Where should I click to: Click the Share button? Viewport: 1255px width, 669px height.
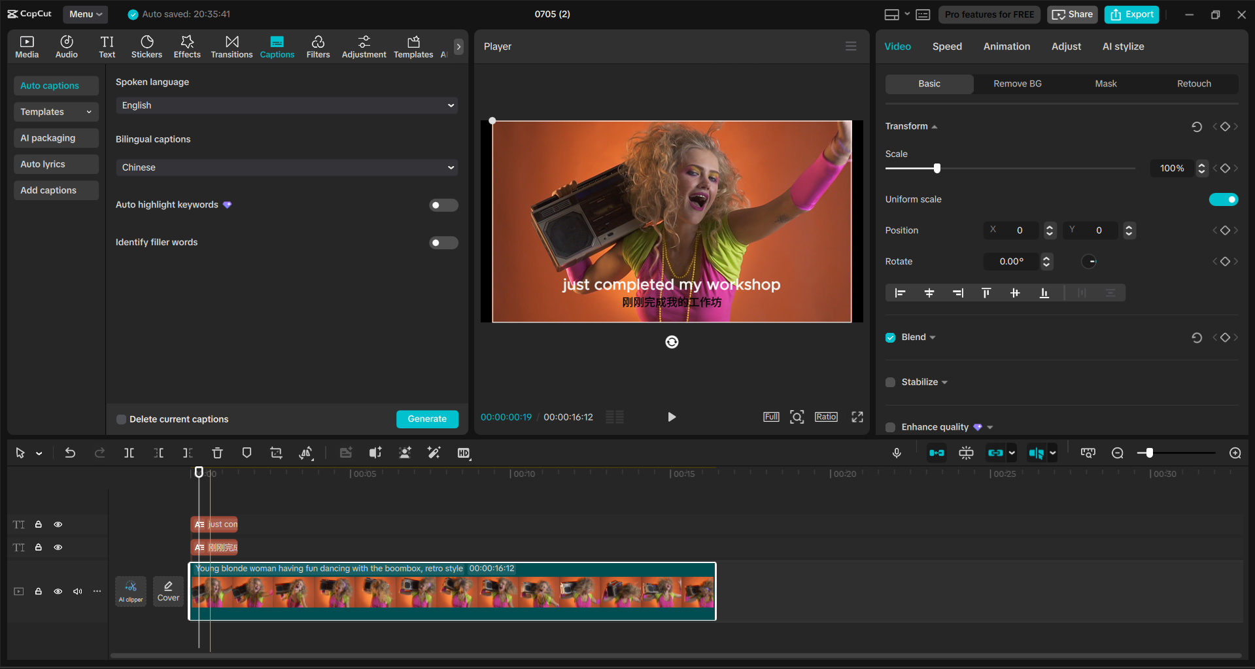coord(1073,14)
